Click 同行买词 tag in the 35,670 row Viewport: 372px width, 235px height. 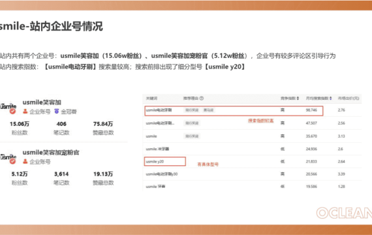point(192,136)
